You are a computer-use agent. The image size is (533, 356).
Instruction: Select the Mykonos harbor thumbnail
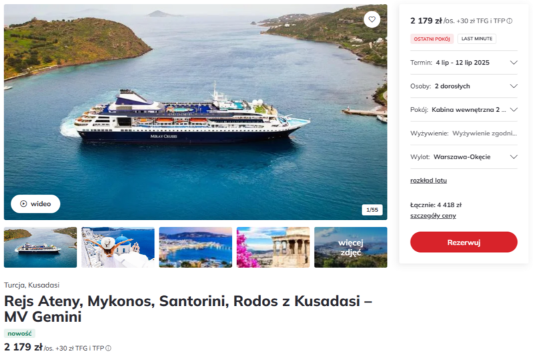(x=195, y=247)
